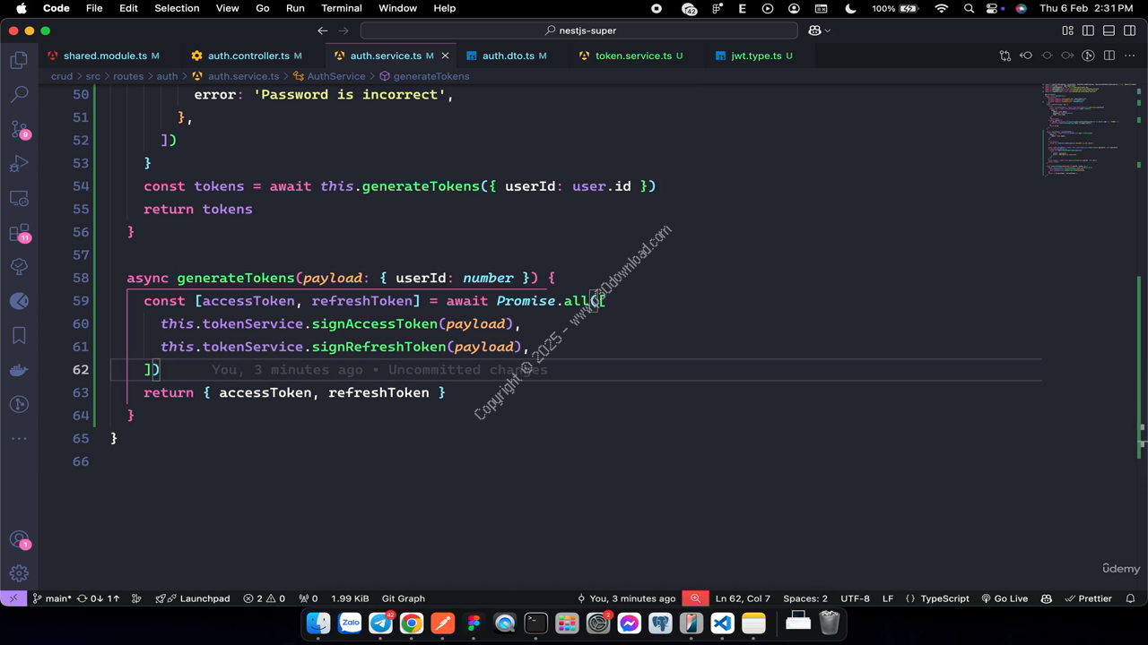The height and width of the screenshot is (645, 1148).
Task: Open Source Control view with 9 badge
Action: click(x=19, y=129)
